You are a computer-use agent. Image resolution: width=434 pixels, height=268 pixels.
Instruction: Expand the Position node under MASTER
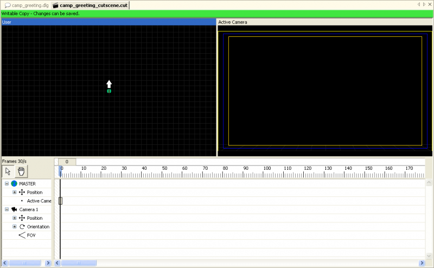click(x=15, y=193)
